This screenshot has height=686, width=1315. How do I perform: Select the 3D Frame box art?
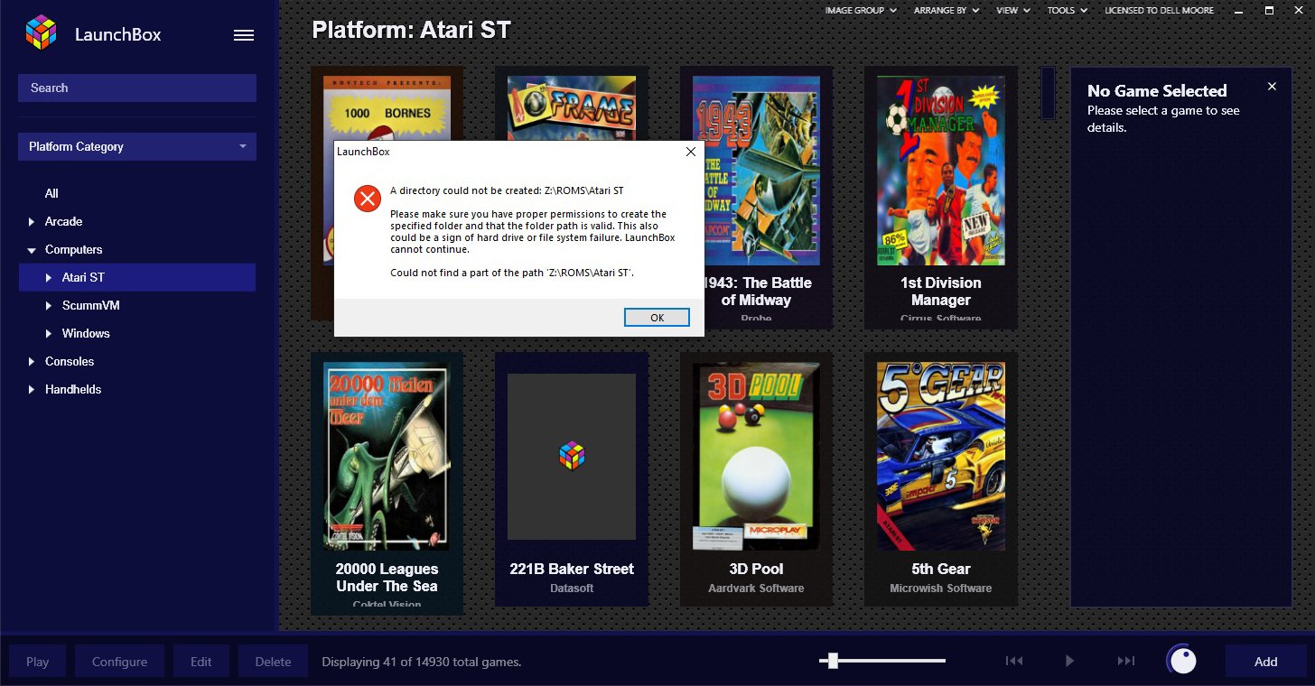tap(572, 107)
